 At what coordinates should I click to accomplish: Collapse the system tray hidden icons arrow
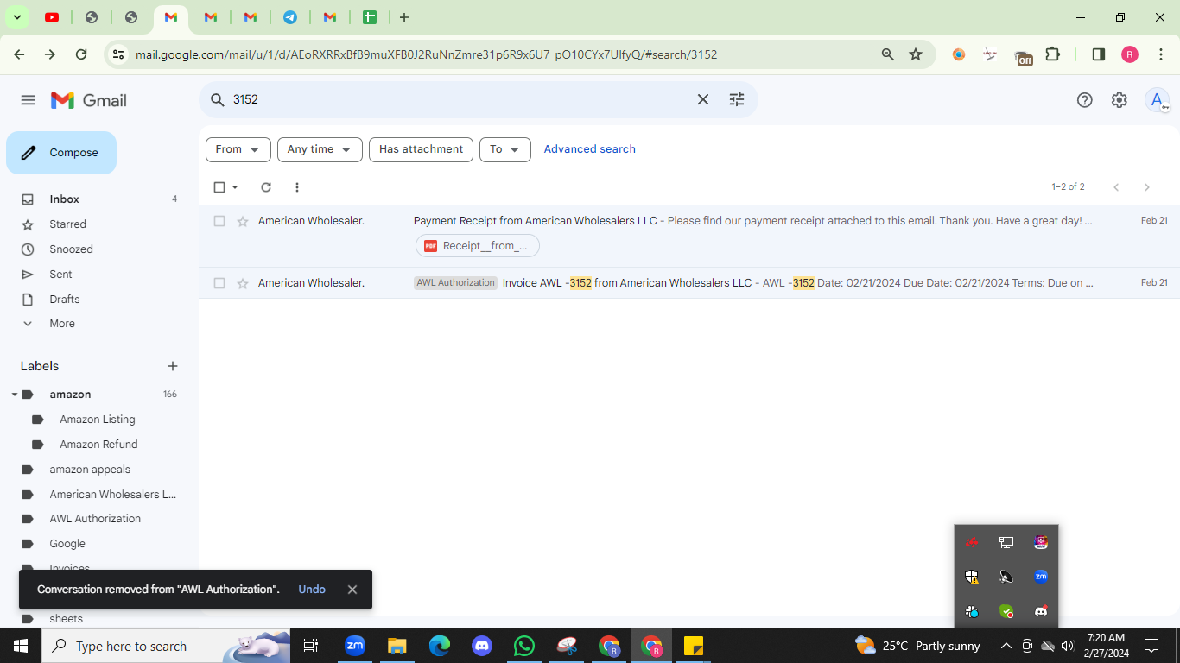click(1006, 646)
